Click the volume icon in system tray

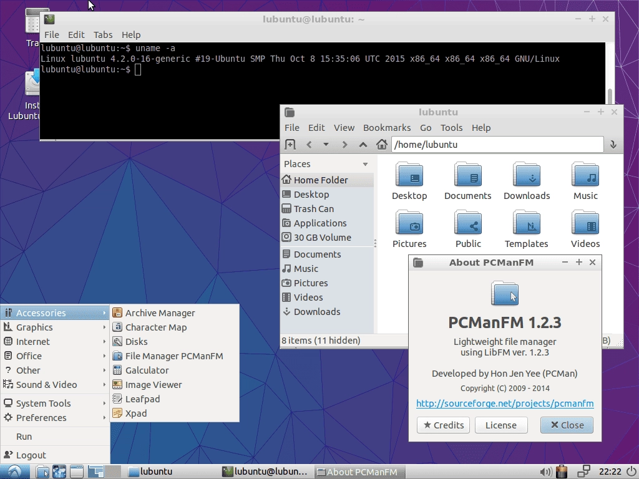tap(545, 472)
